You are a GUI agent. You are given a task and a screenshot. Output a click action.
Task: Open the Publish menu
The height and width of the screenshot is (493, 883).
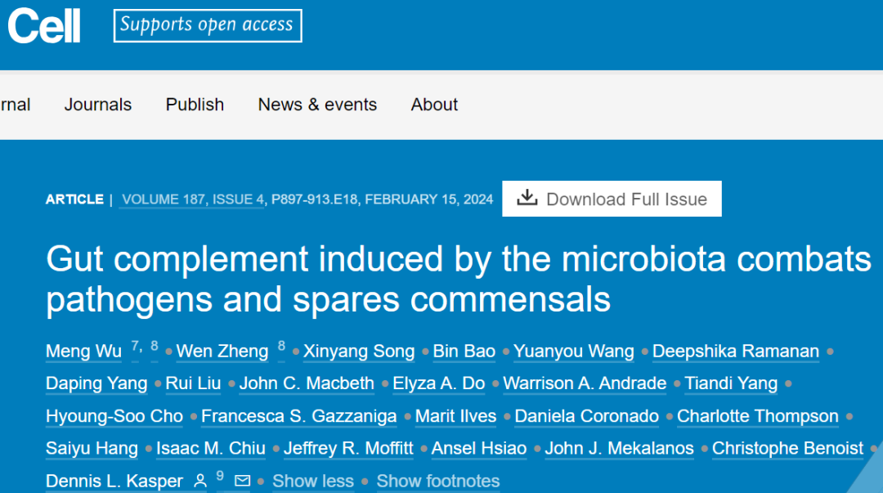click(x=195, y=105)
